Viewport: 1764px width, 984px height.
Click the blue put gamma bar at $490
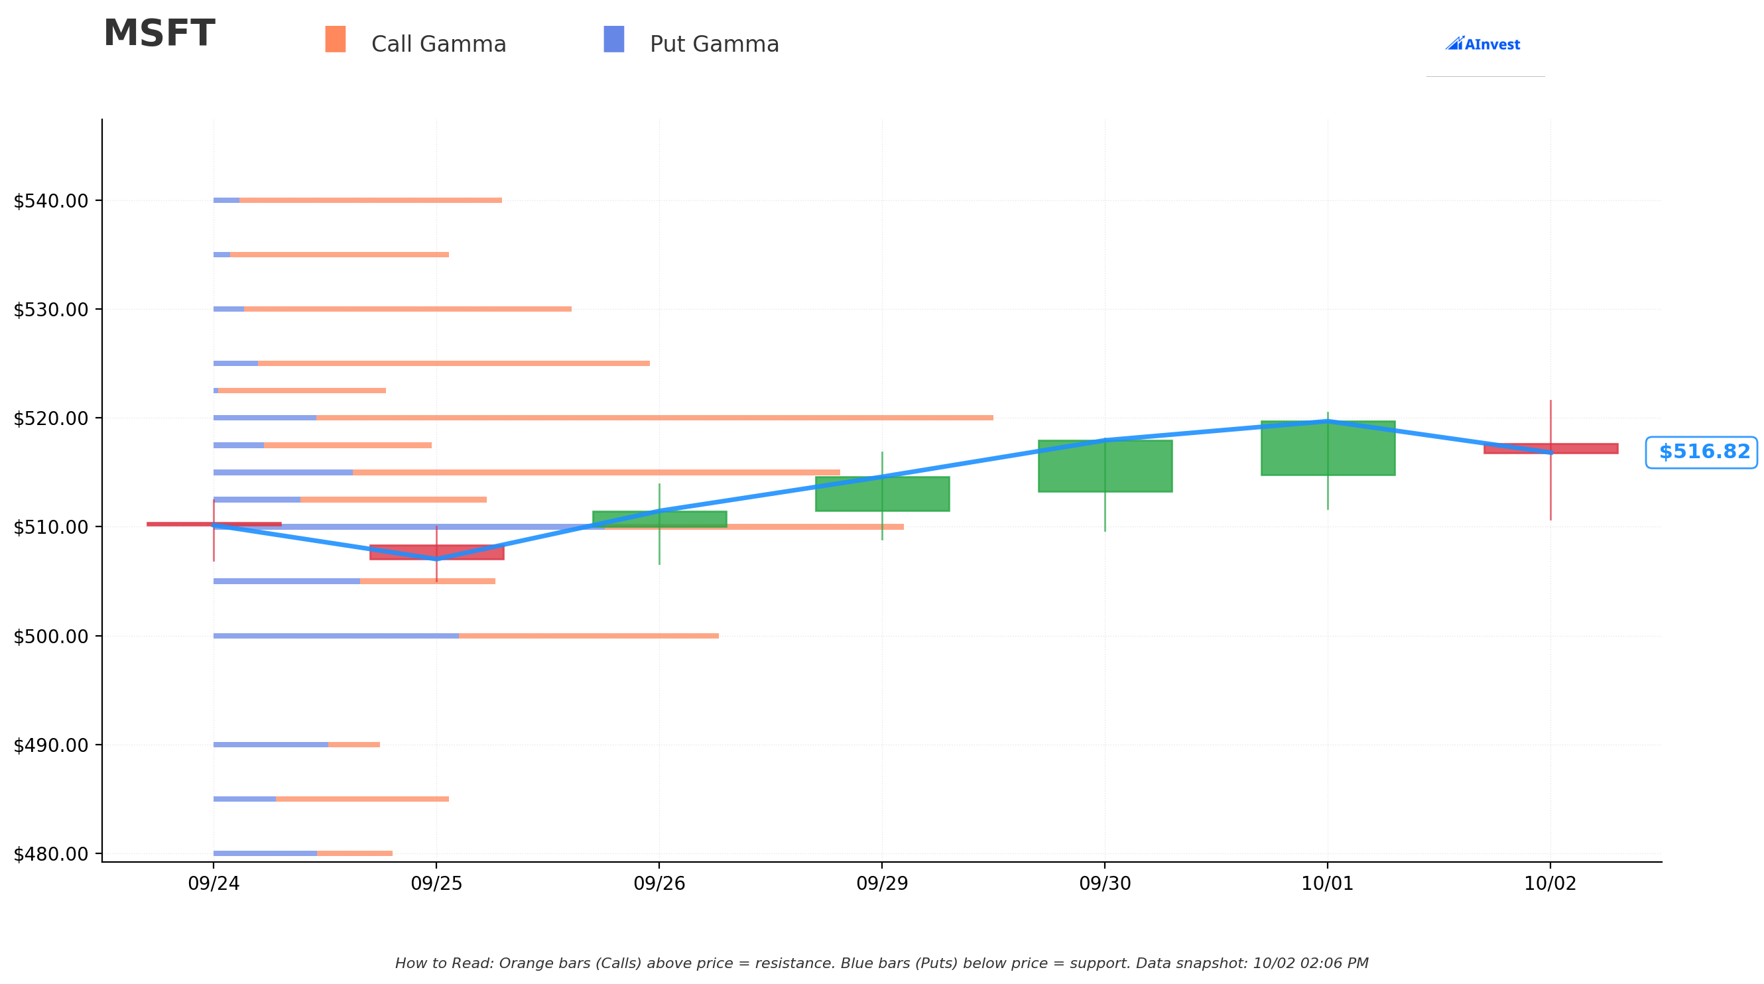point(271,745)
